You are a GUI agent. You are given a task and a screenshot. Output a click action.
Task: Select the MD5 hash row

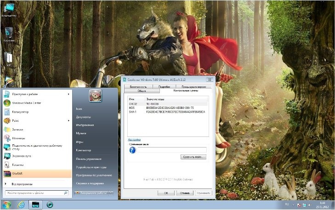click(168, 108)
